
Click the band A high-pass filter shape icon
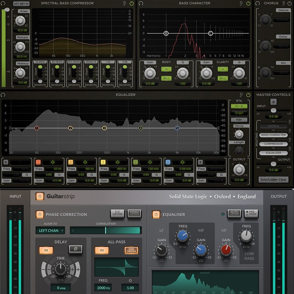click(21, 162)
